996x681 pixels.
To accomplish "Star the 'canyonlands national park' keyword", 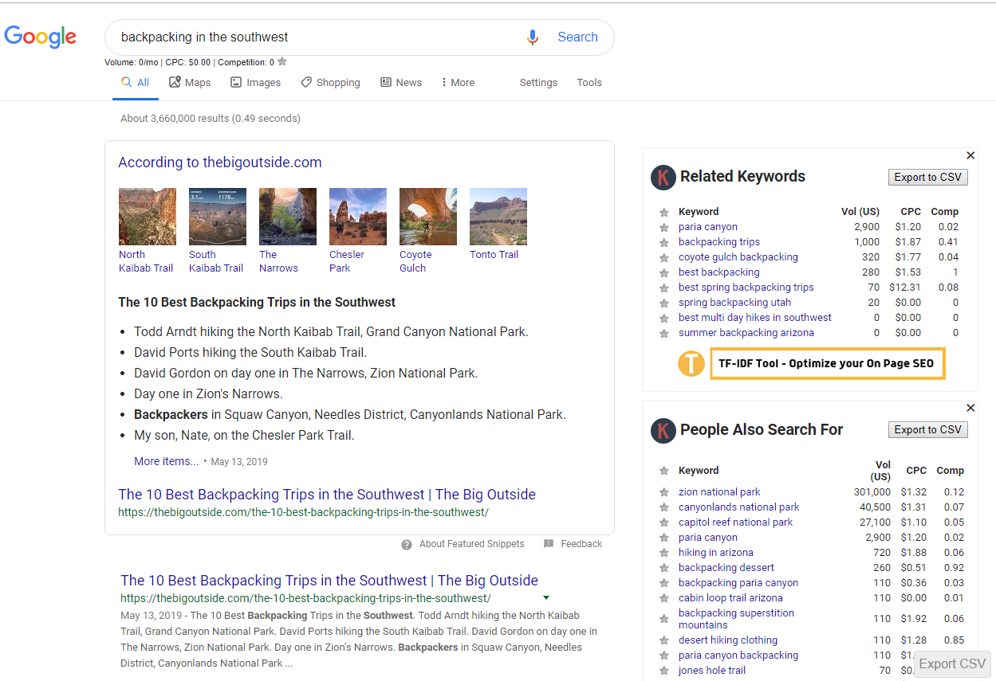I will [x=663, y=507].
